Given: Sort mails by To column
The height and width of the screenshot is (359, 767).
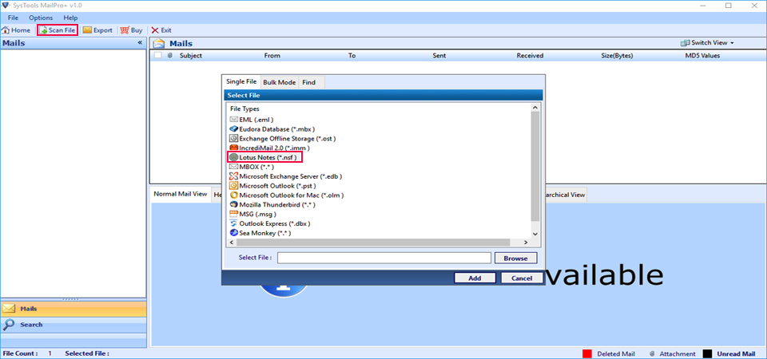Looking at the screenshot, I should (x=352, y=56).
